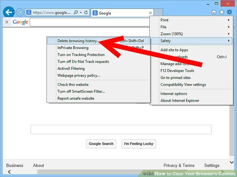
Task: Close the Google toolbar with the X
Action: point(7,22)
